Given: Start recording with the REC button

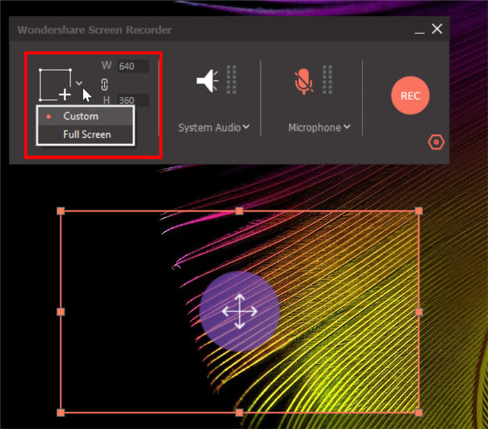Looking at the screenshot, I should coord(410,95).
